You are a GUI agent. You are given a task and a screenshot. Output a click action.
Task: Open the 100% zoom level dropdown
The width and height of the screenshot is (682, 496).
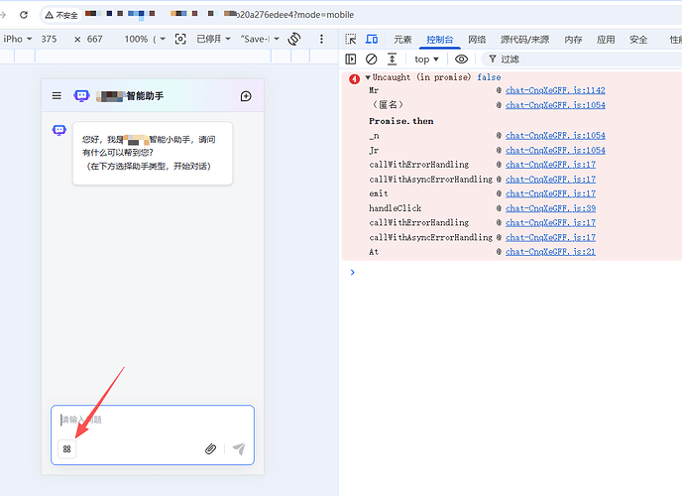[x=145, y=39]
